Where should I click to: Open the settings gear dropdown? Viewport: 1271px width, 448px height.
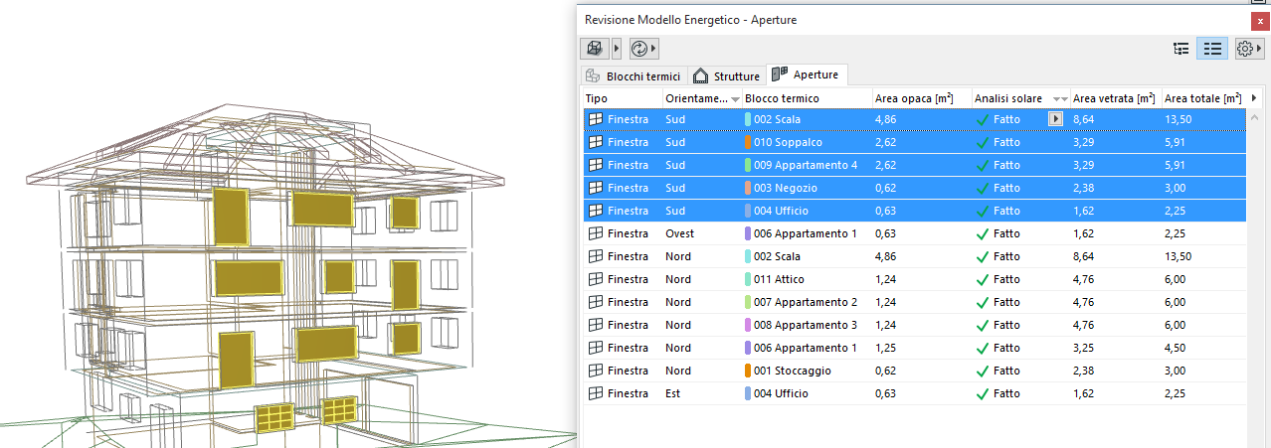[x=1248, y=48]
